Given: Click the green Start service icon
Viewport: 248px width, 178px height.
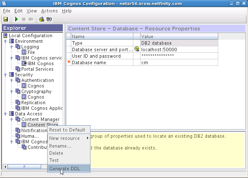Looking at the screenshot, I should pos(16,19).
